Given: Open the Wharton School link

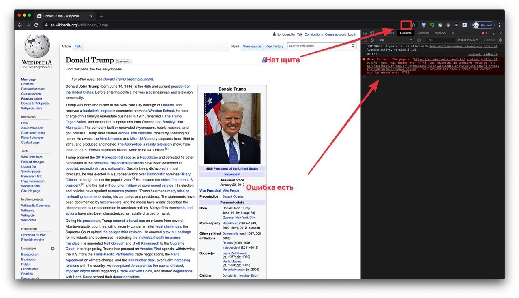Looking at the screenshot, I should click(161, 111).
